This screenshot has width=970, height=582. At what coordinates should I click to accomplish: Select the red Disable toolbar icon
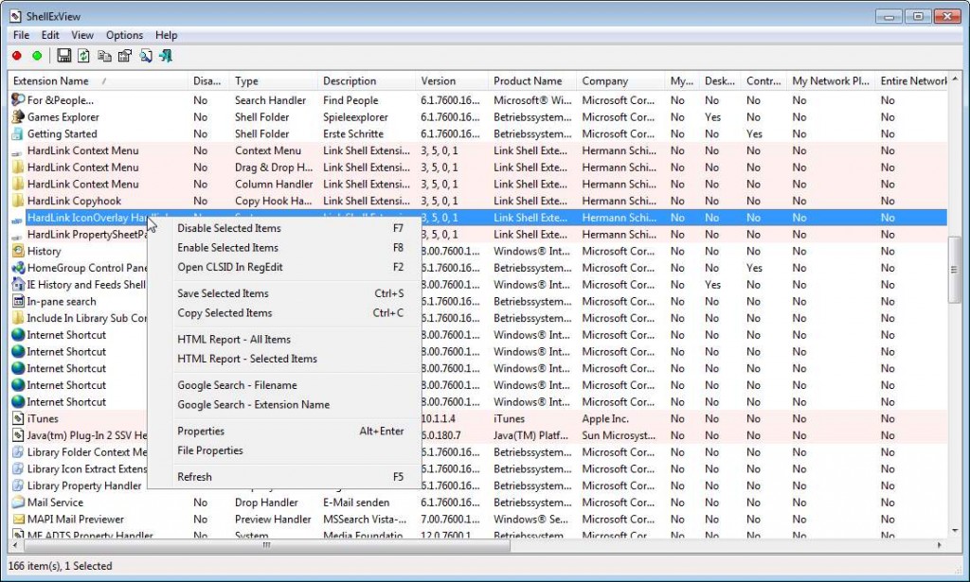coord(16,55)
